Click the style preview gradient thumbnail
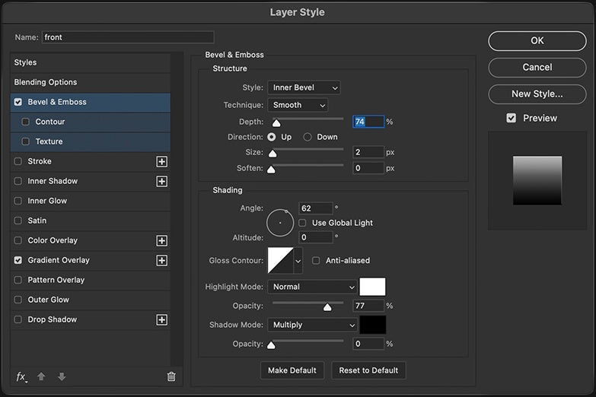This screenshot has width=596, height=397. pyautogui.click(x=537, y=180)
